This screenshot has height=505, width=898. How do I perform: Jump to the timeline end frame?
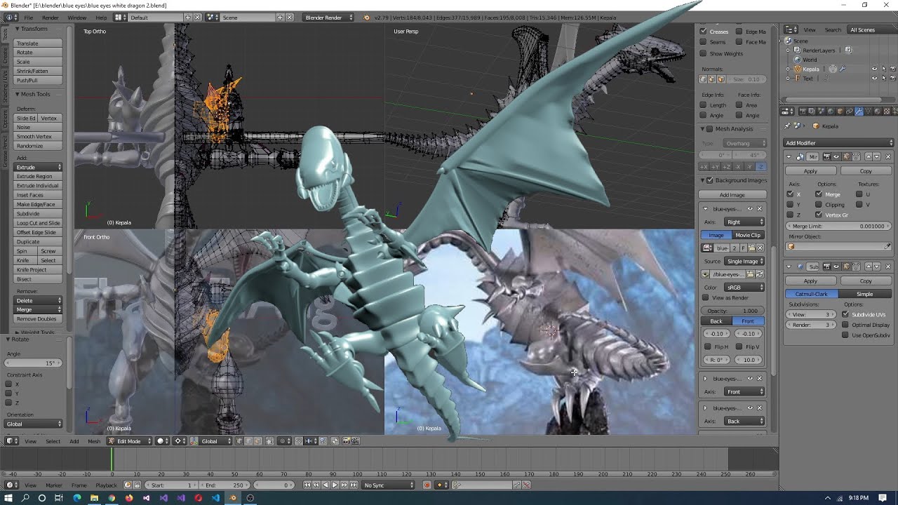click(354, 485)
